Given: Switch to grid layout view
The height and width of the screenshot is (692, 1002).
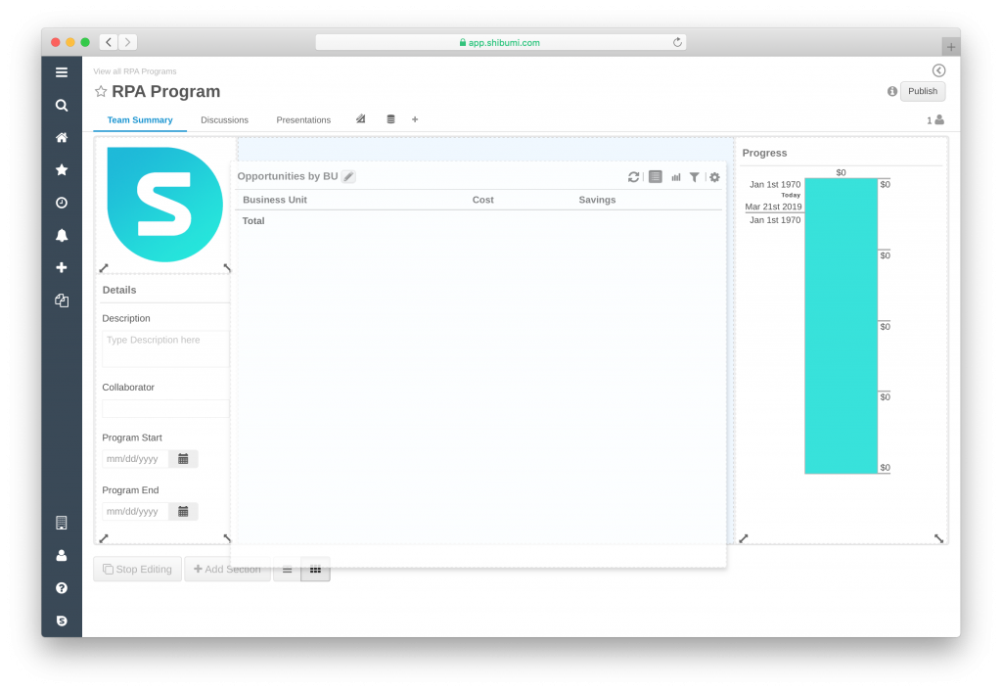Looking at the screenshot, I should (315, 570).
